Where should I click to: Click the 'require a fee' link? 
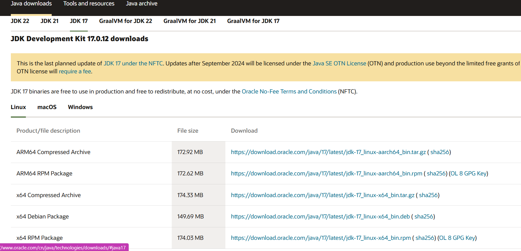coord(75,71)
